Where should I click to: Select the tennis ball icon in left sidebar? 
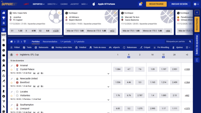(4, 45)
